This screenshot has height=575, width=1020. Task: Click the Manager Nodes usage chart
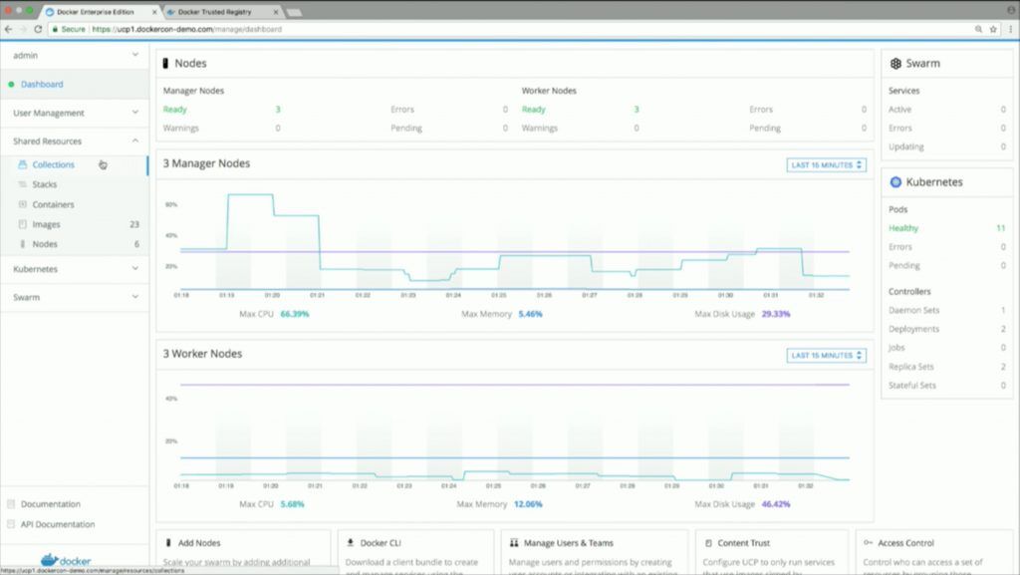tap(514, 244)
